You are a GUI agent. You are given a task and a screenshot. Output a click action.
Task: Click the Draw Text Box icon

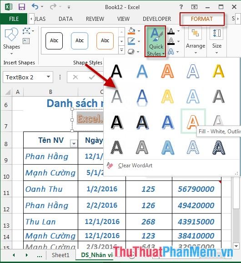26,41
